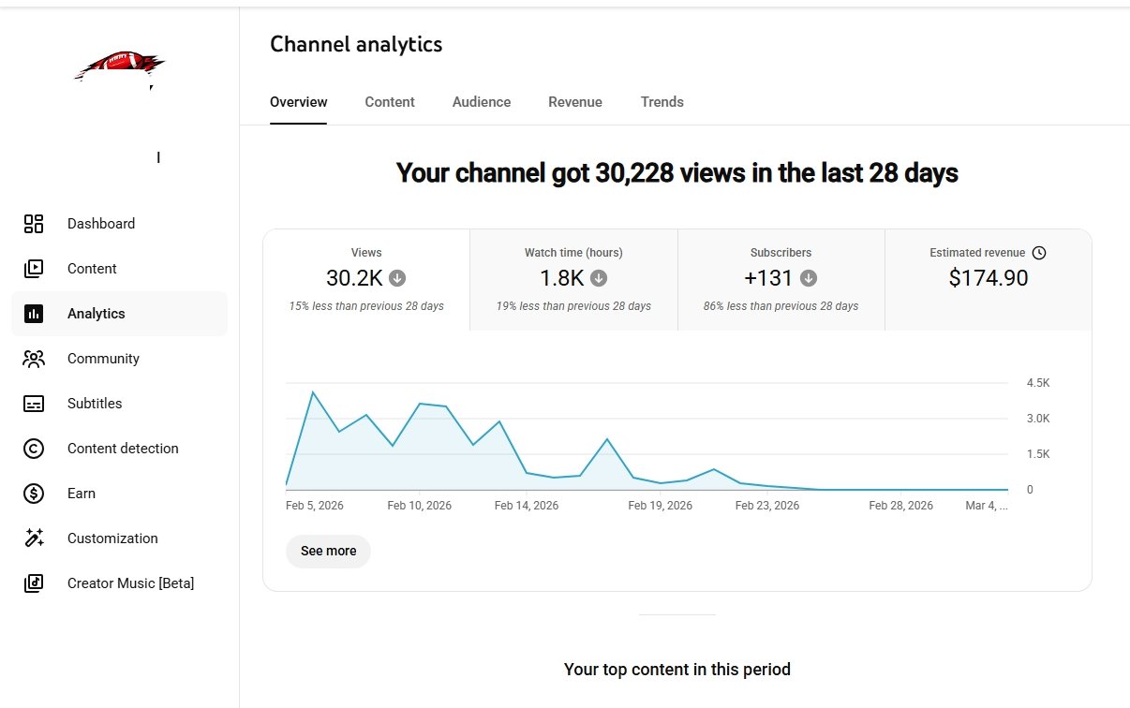The width and height of the screenshot is (1130, 708).
Task: Click the down arrow beside 30.2K views
Action: tap(397, 278)
